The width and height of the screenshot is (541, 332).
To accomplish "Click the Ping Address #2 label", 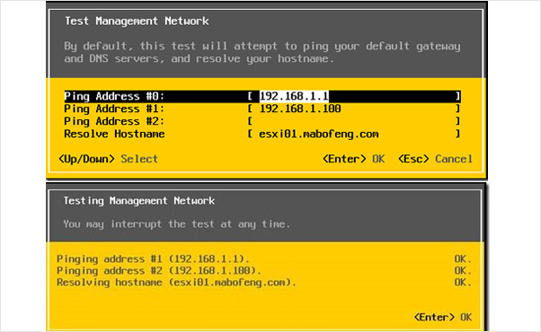I will 114,121.
